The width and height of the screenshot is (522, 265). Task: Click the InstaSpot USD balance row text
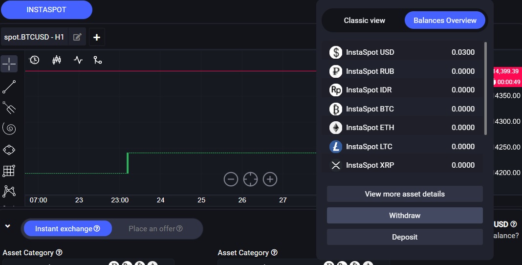[370, 52]
